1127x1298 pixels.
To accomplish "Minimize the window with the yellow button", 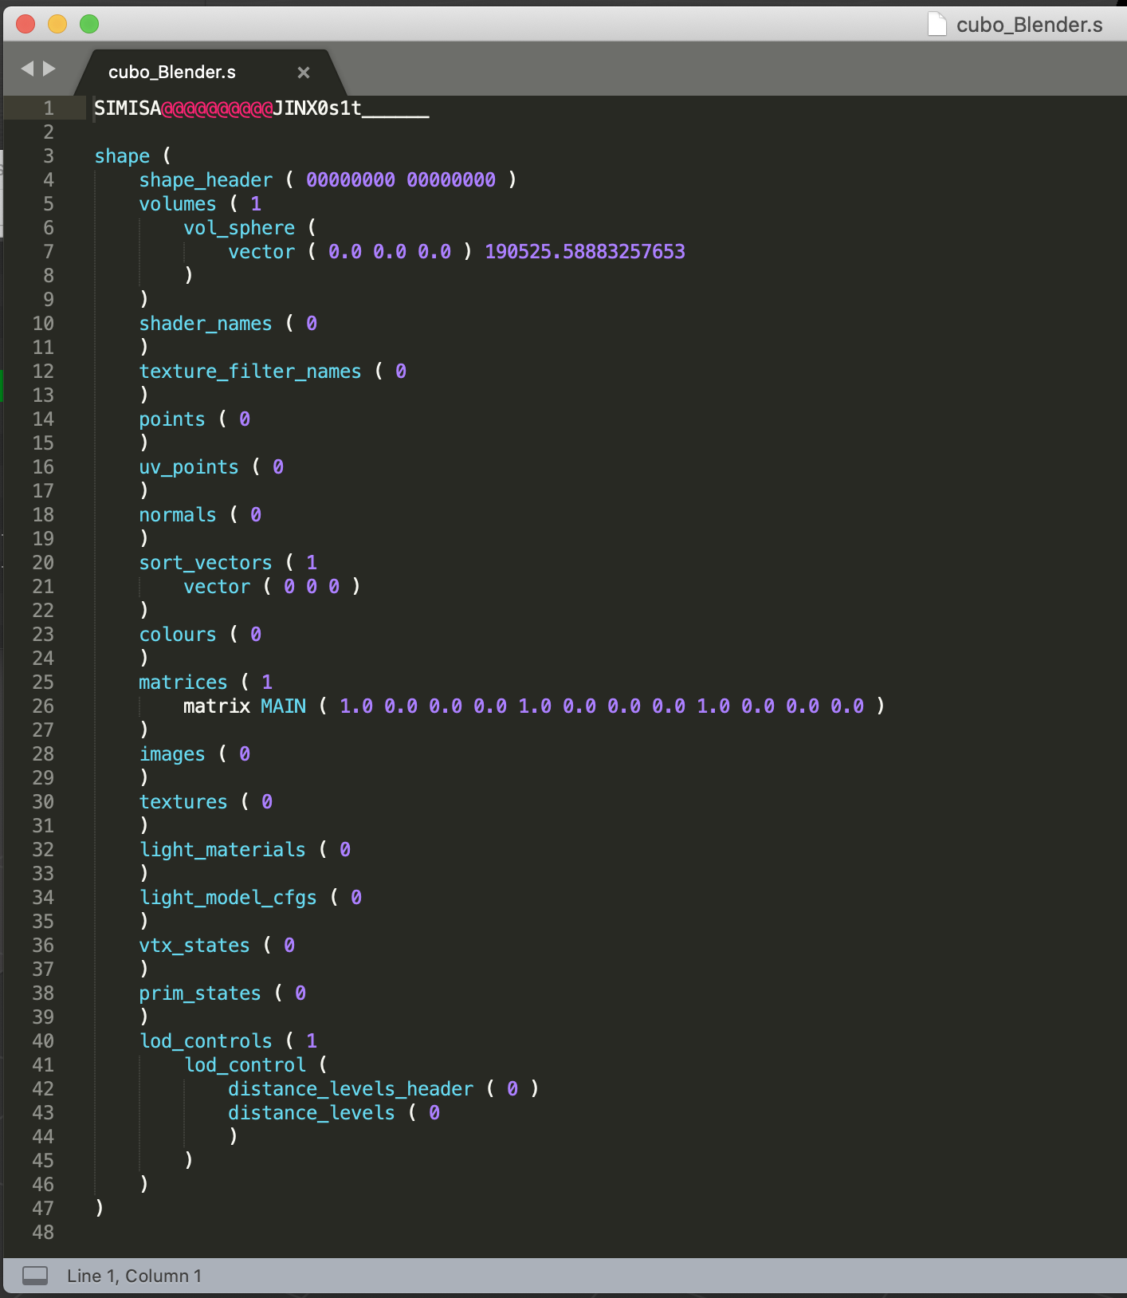I will pos(57,24).
